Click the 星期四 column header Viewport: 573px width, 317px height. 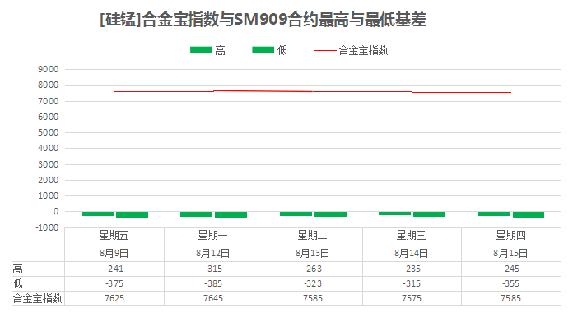tap(510, 236)
